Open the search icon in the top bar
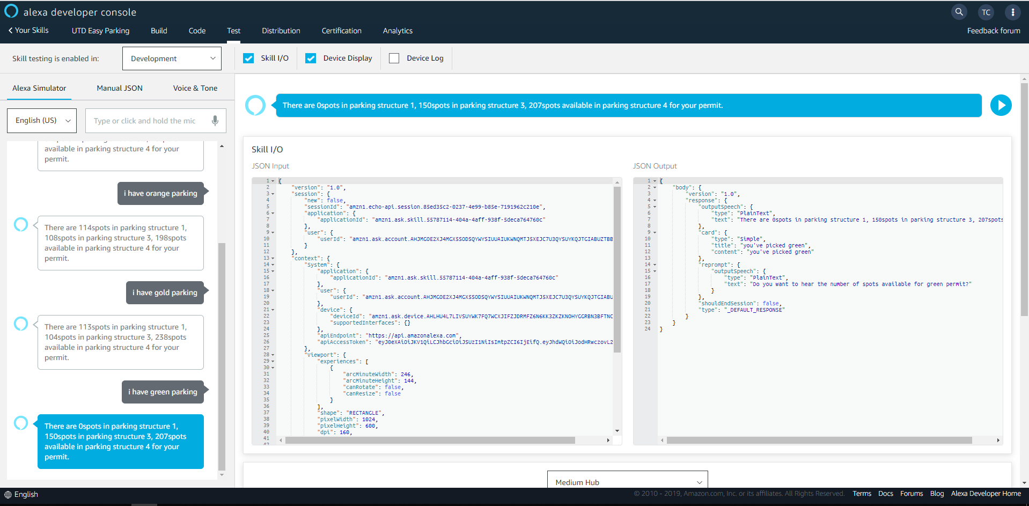 [x=959, y=12]
